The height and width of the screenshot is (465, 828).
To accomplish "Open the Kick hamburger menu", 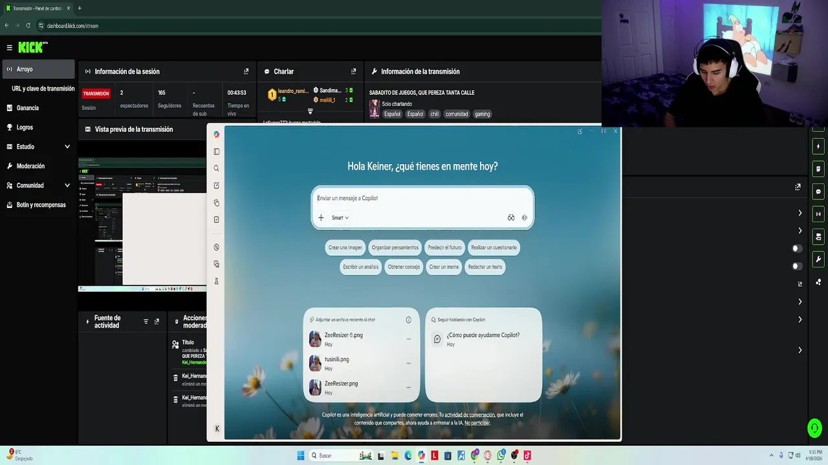I will 9,47.
